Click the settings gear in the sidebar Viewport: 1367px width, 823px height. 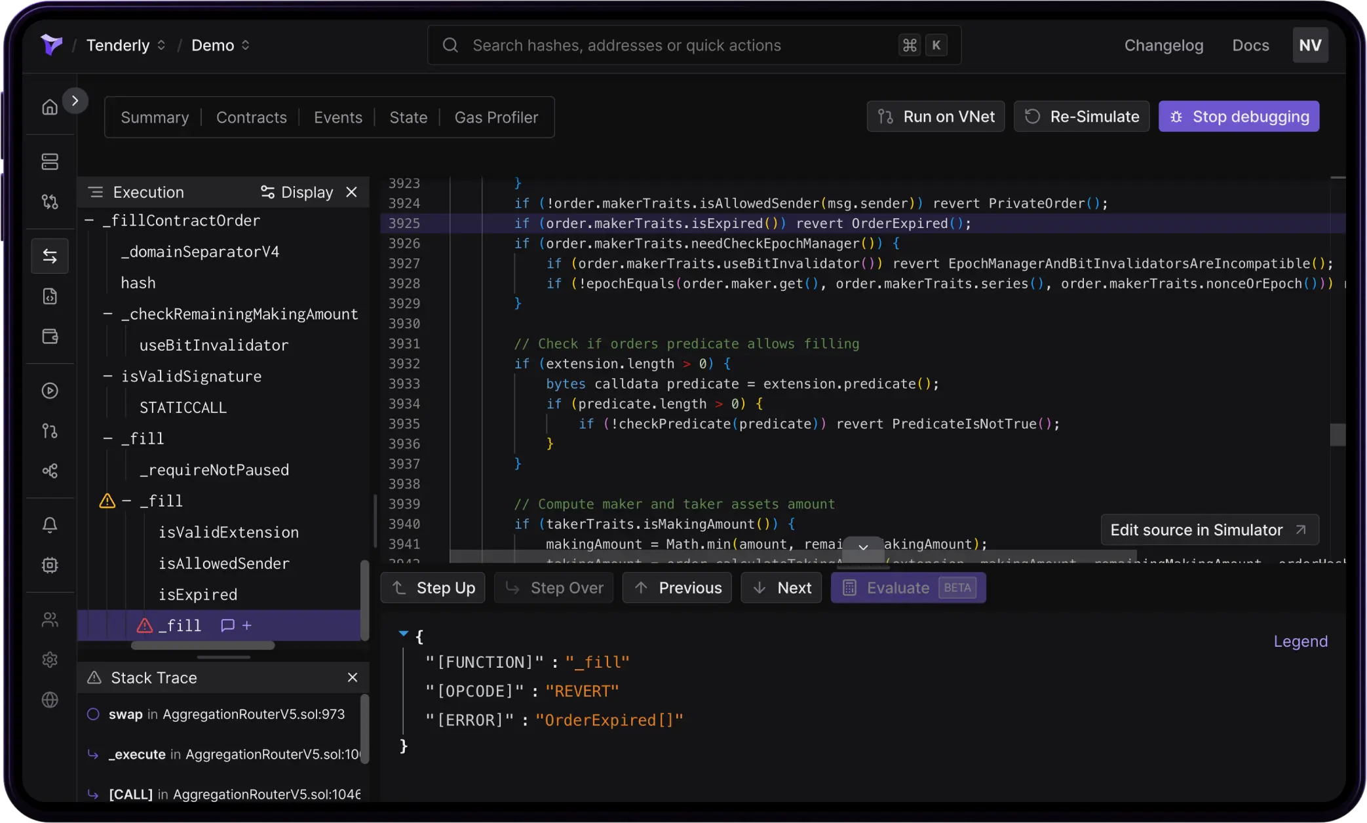(x=50, y=660)
